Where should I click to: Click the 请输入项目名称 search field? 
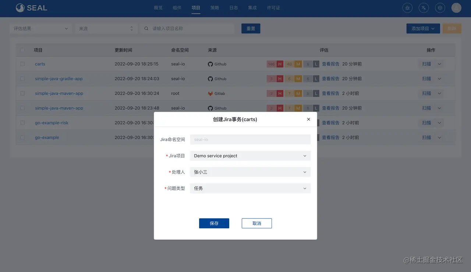point(187,29)
